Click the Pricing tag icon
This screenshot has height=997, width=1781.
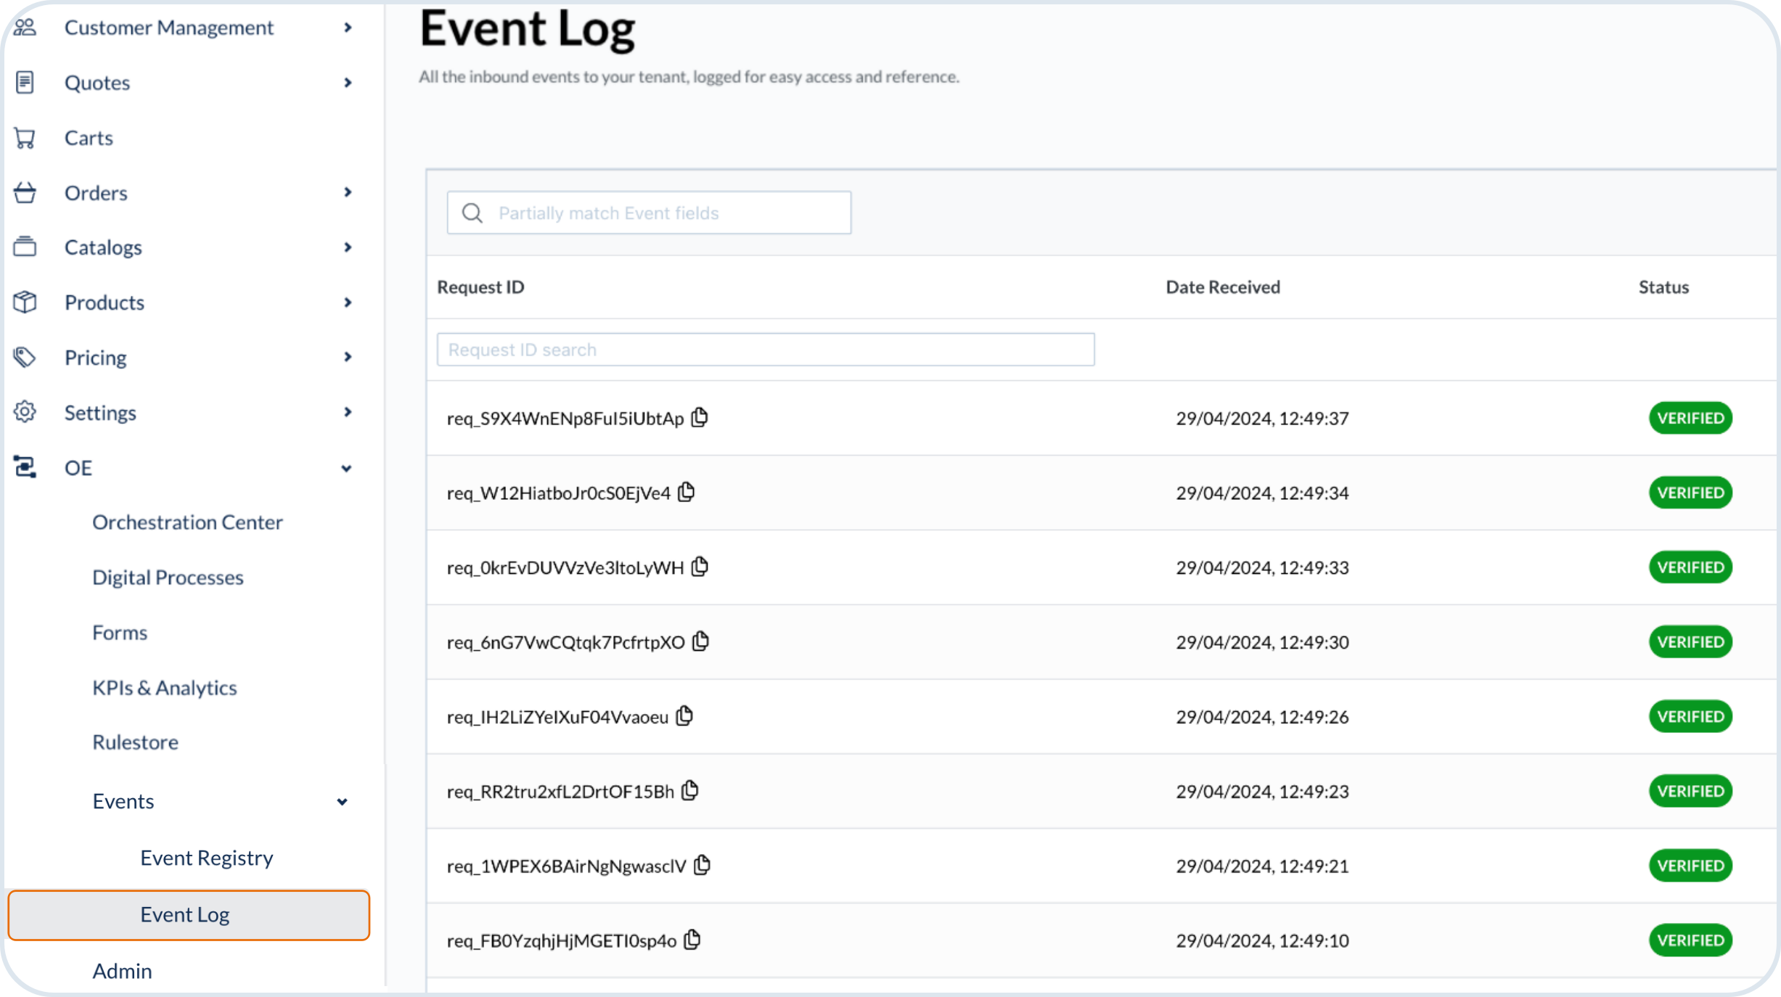click(25, 357)
